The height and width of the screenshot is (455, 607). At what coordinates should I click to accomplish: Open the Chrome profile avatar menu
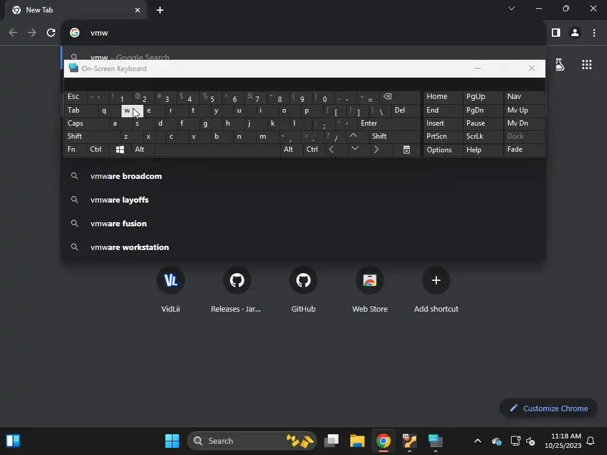tap(575, 33)
